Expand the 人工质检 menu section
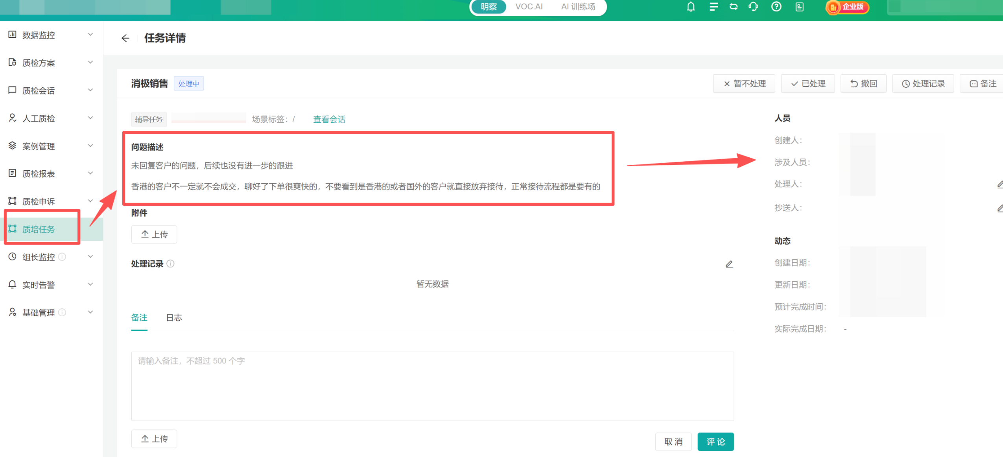1003x457 pixels. 91,118
